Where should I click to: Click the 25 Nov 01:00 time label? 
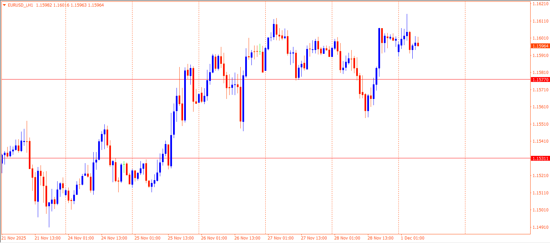click(147, 238)
